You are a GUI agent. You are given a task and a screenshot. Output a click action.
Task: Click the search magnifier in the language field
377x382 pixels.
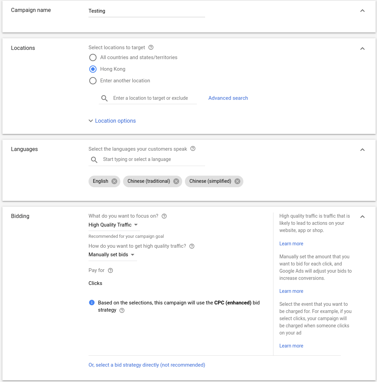(94, 160)
